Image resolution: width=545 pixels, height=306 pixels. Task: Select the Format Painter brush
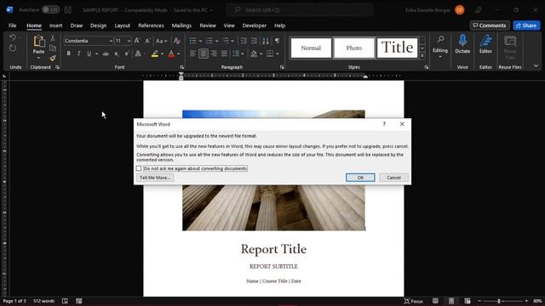click(x=53, y=58)
